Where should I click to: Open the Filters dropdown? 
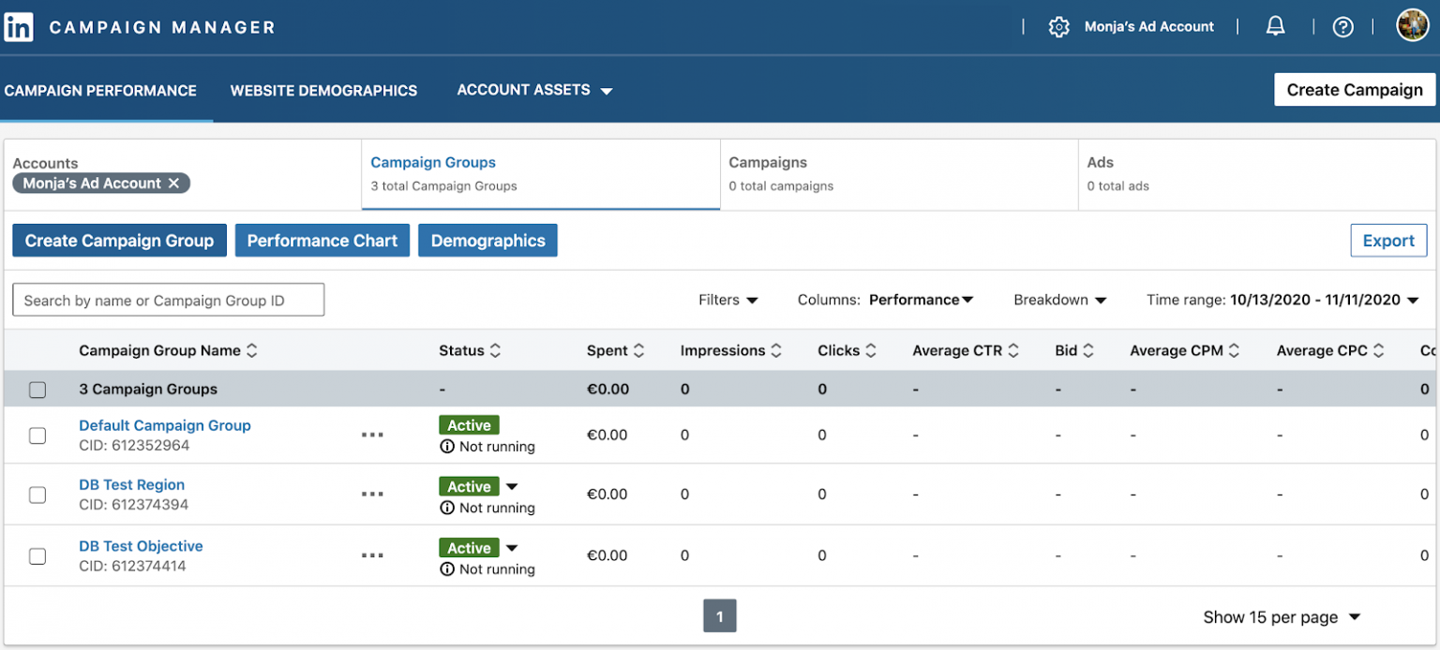tap(728, 300)
